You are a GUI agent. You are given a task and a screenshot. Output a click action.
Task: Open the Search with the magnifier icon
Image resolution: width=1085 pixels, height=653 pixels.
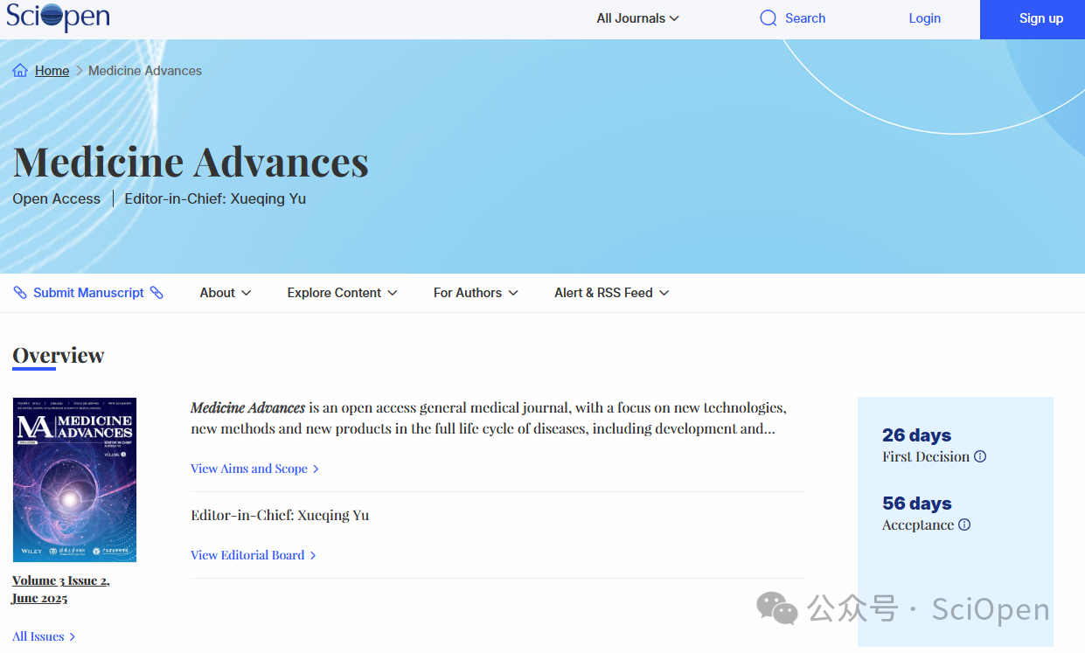click(x=768, y=17)
